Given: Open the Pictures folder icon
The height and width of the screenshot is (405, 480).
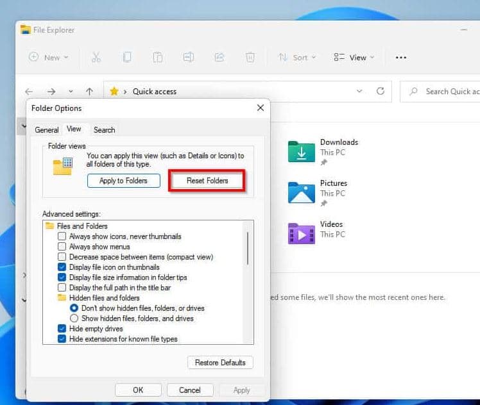Looking at the screenshot, I should [301, 192].
